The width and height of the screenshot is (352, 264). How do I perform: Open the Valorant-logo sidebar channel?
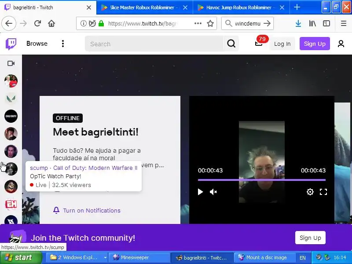[11, 99]
